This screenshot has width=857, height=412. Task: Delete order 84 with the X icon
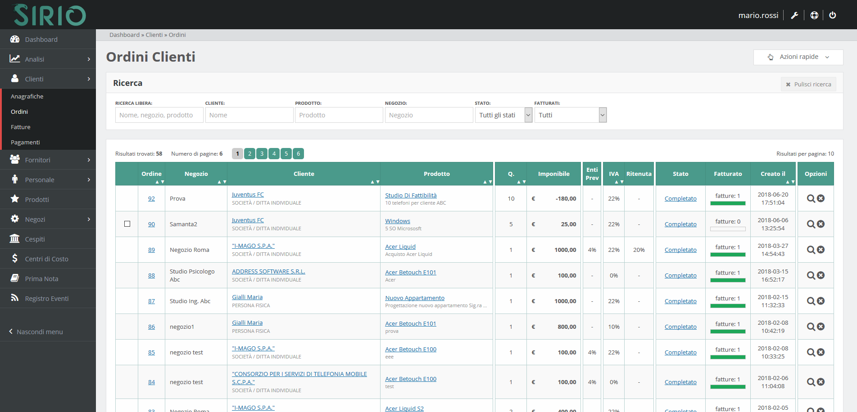click(821, 382)
